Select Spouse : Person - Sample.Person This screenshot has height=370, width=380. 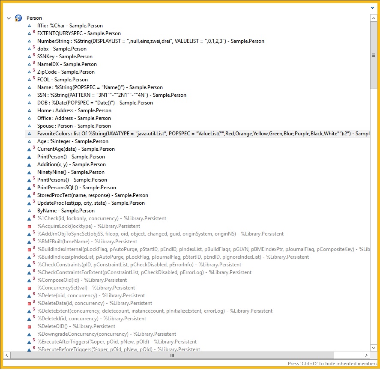(x=74, y=126)
